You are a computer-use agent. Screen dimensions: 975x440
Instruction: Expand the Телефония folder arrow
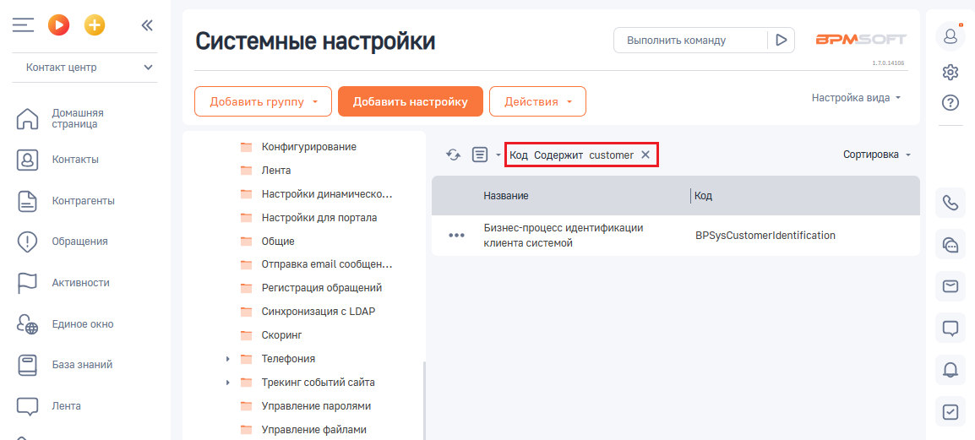(x=228, y=359)
